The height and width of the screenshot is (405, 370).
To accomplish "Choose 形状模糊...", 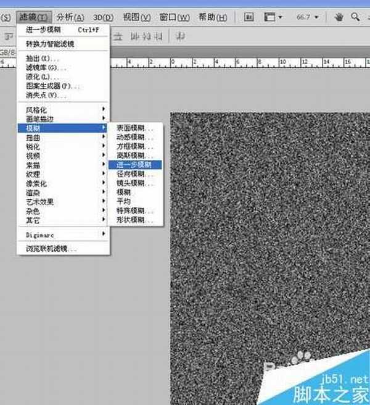I will click(x=136, y=220).
